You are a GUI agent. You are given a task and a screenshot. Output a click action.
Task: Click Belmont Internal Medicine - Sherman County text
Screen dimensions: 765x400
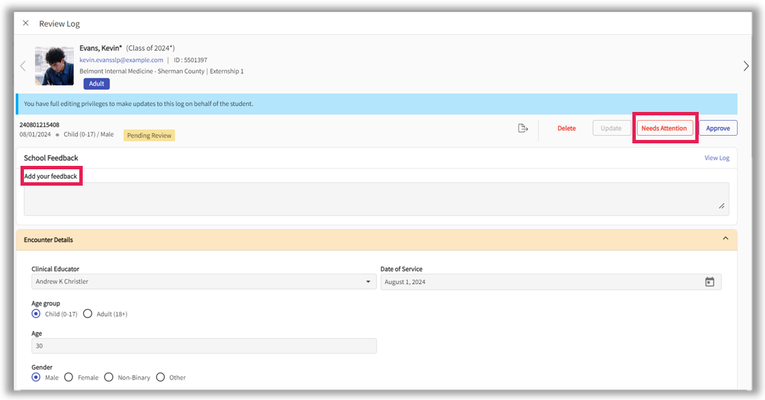point(142,71)
